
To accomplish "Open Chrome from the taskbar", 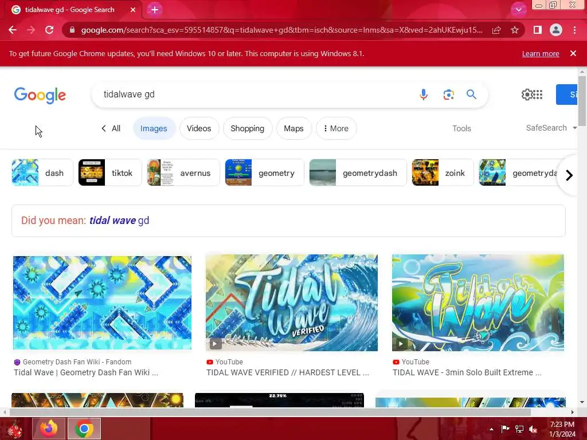I will (84, 429).
